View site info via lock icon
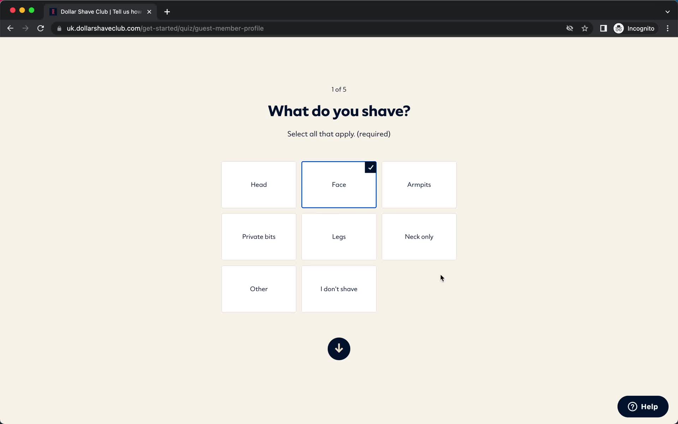Viewport: 678px width, 424px height. tap(59, 28)
